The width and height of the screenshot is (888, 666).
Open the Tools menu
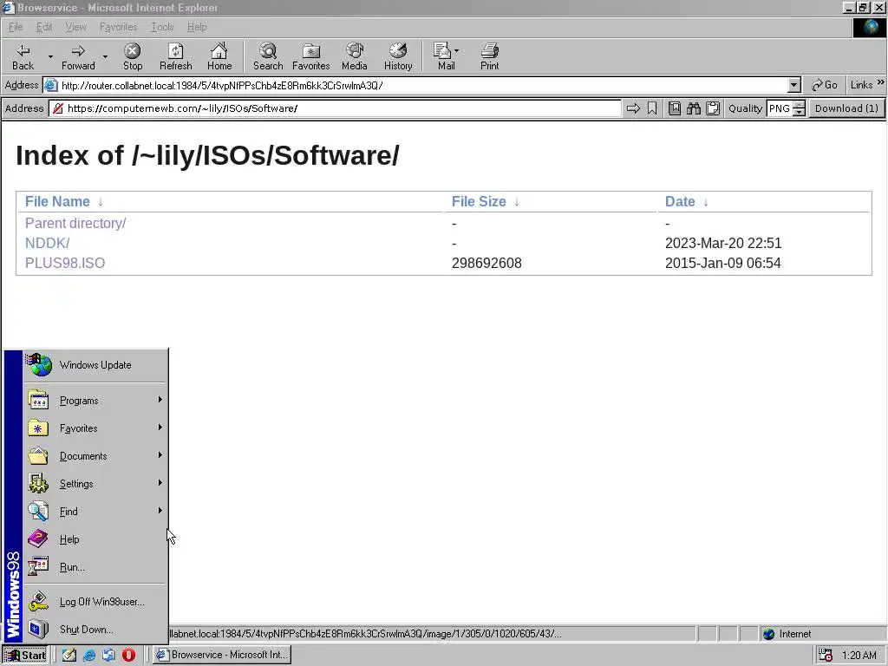coord(162,27)
